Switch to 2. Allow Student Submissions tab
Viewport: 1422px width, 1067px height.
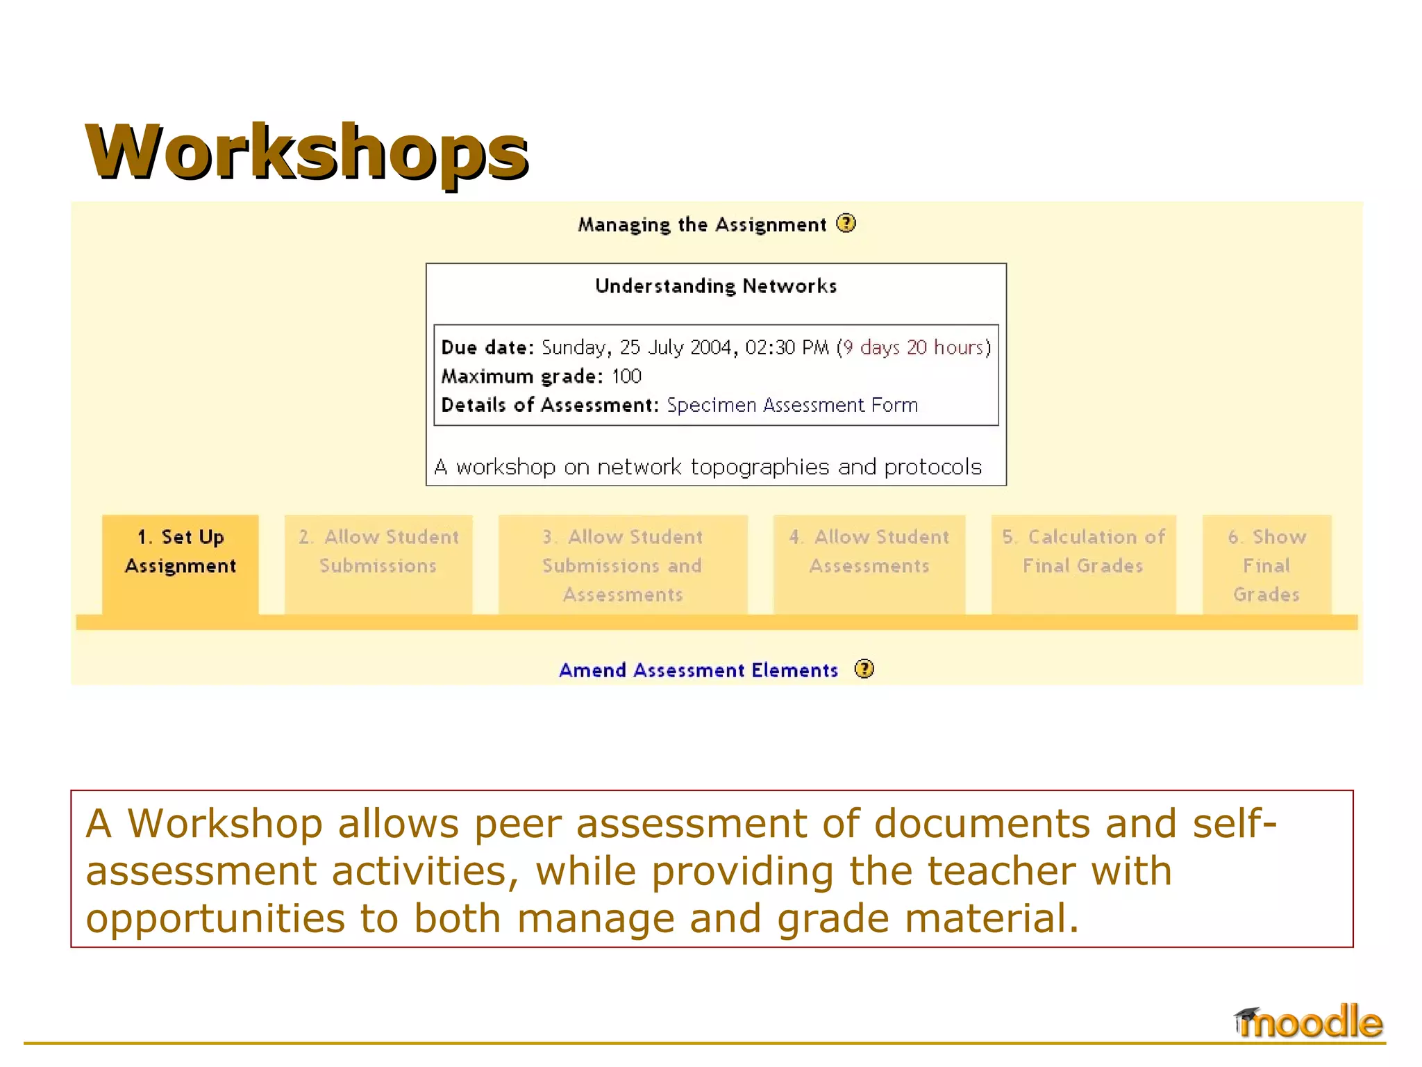pos(378,565)
